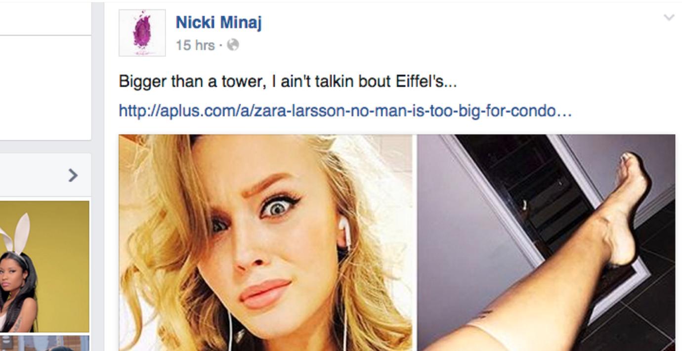This screenshot has width=682, height=351.
Task: Expand the sidebar section's right chevron
Action: 73,175
